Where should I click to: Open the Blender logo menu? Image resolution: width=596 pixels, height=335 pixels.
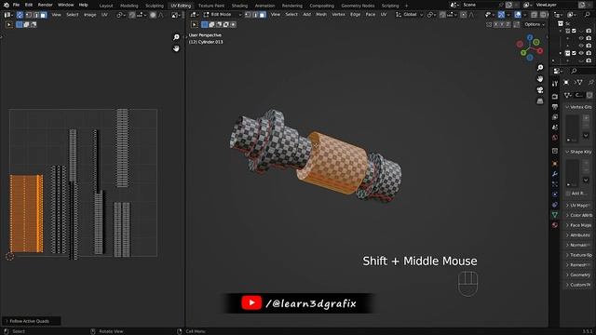click(7, 5)
